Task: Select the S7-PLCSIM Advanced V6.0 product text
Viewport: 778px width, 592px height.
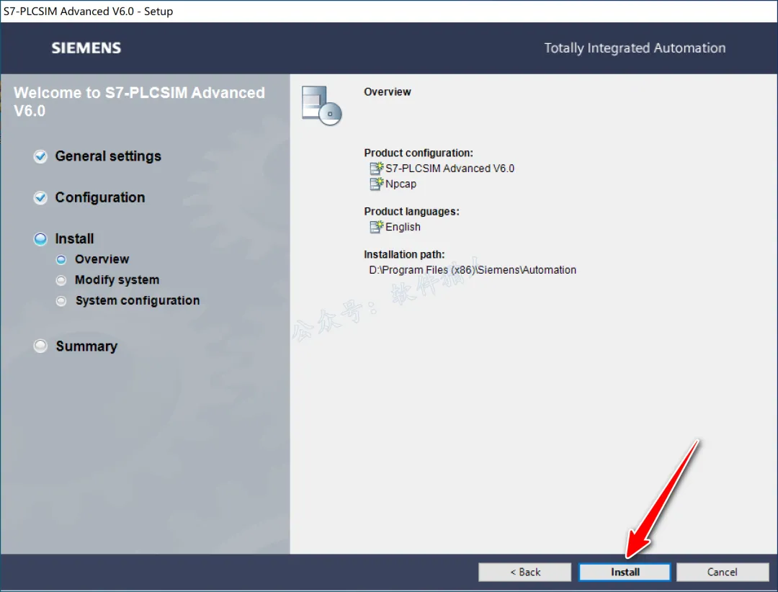Action: [x=450, y=169]
